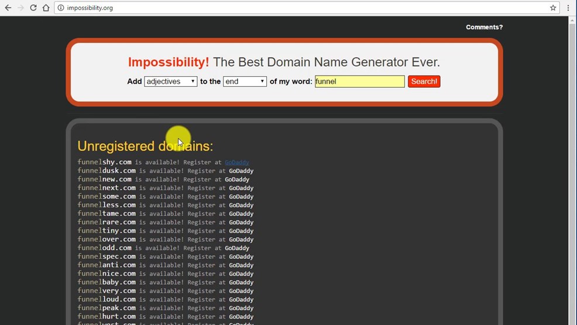Click the funneldusk.com domain text

107,171
